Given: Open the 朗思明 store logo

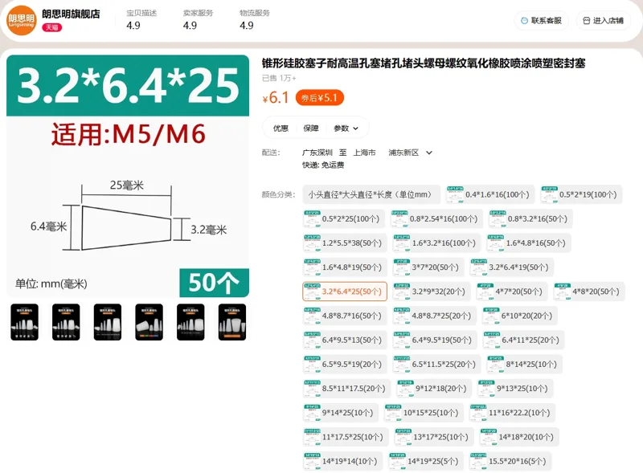Looking at the screenshot, I should [x=22, y=20].
